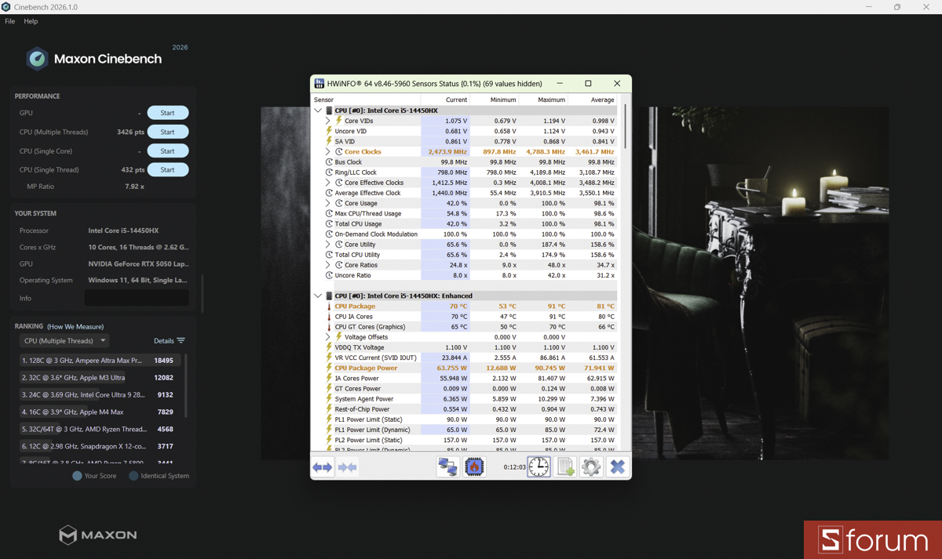Click the Uncore VID lightning icon

click(x=330, y=131)
